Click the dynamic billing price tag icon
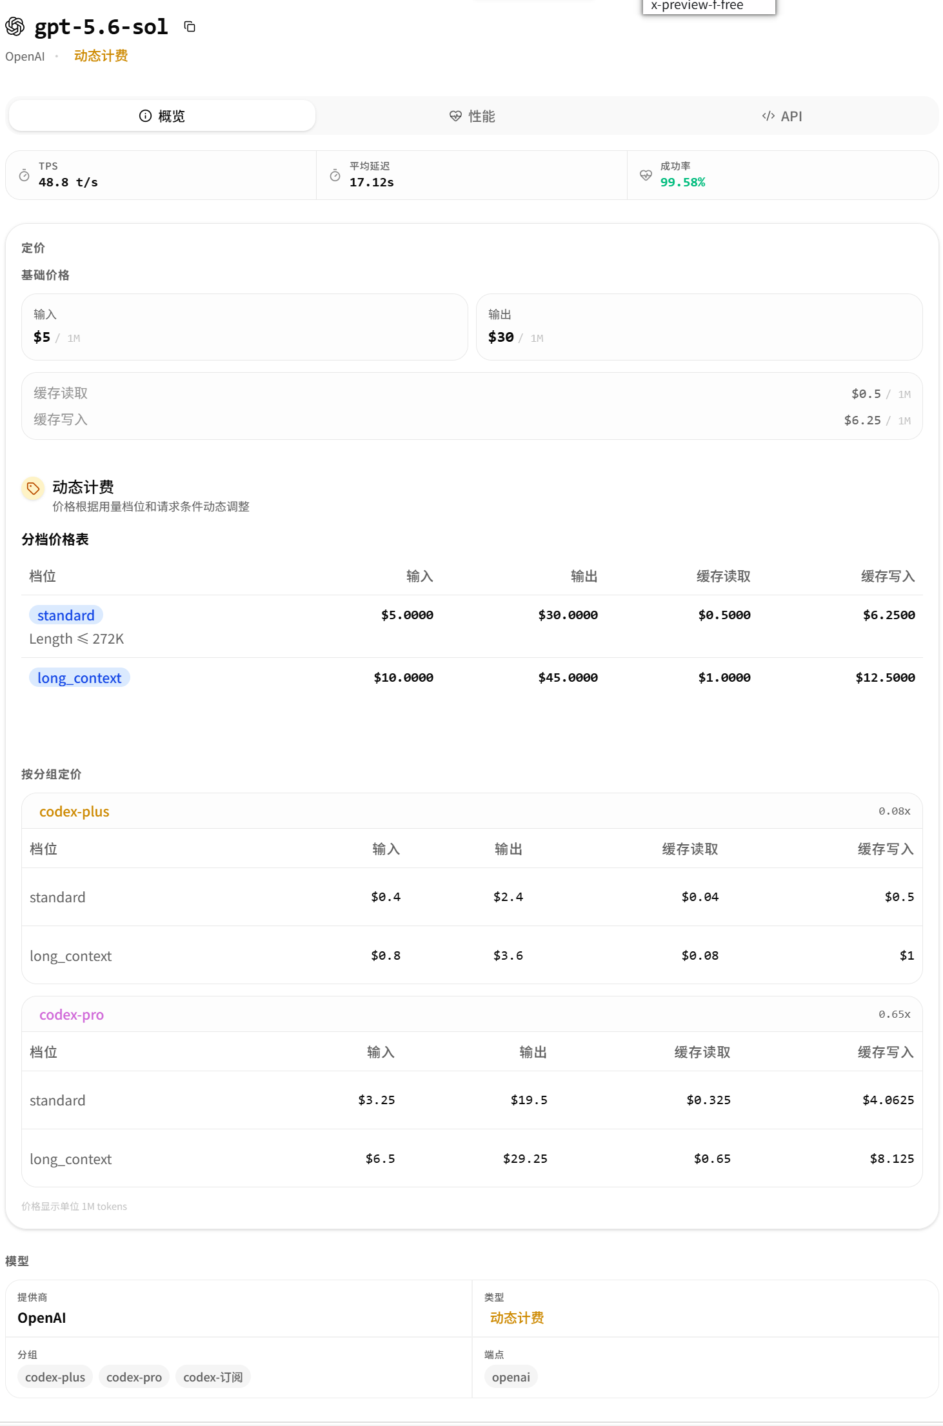The image size is (943, 1426). click(x=33, y=488)
